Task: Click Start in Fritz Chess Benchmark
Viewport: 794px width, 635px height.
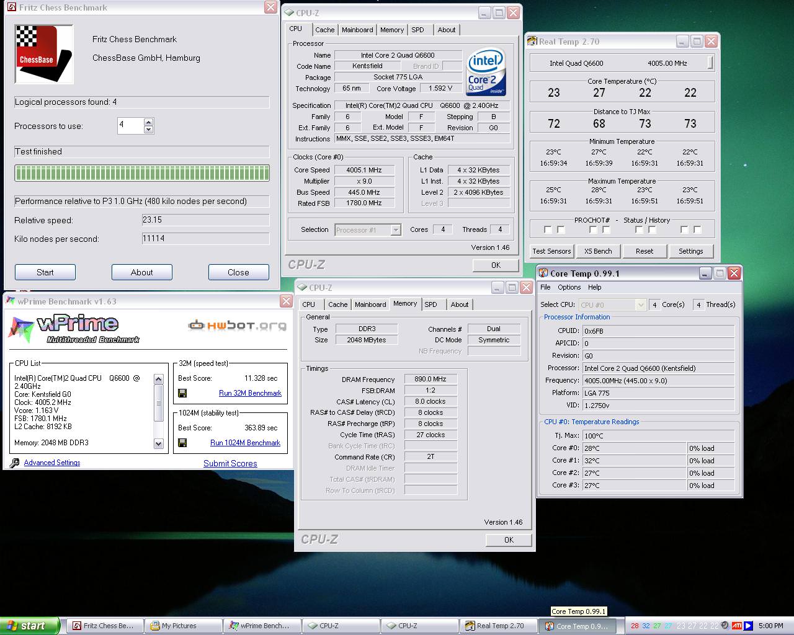Action: coord(45,272)
